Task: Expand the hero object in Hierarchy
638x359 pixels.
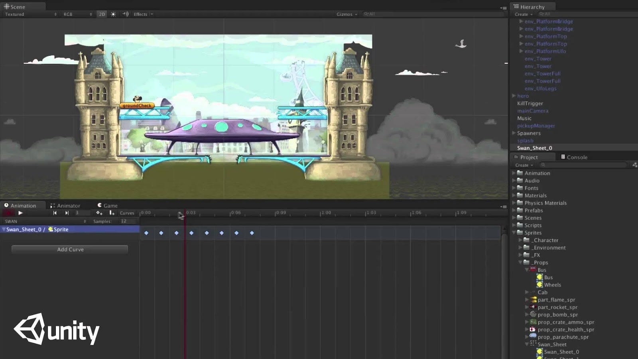Action: [x=514, y=96]
